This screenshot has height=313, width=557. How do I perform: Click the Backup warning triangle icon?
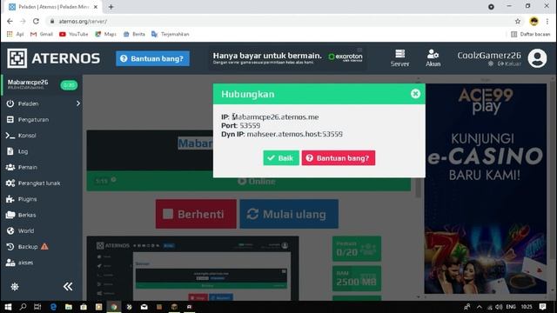click(x=44, y=246)
